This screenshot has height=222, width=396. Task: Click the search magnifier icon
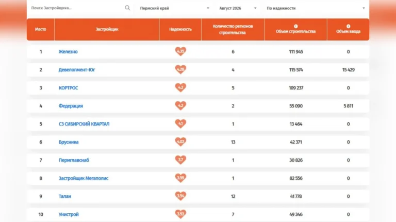coord(127,8)
